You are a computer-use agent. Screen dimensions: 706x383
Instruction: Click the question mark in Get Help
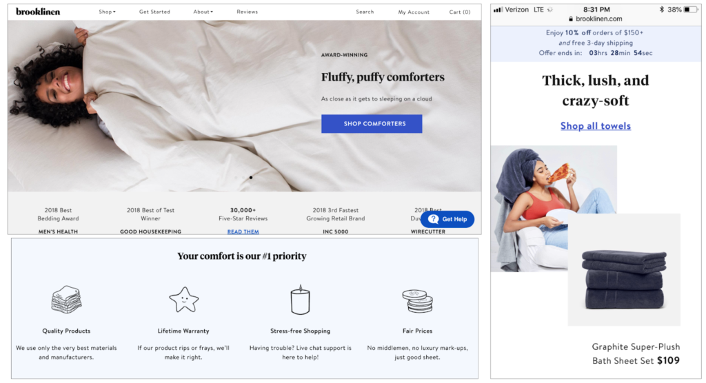click(433, 219)
